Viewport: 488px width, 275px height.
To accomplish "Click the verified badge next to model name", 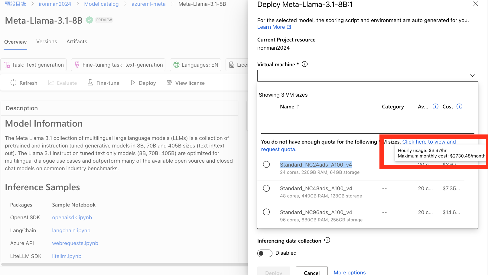I will pyautogui.click(x=89, y=20).
